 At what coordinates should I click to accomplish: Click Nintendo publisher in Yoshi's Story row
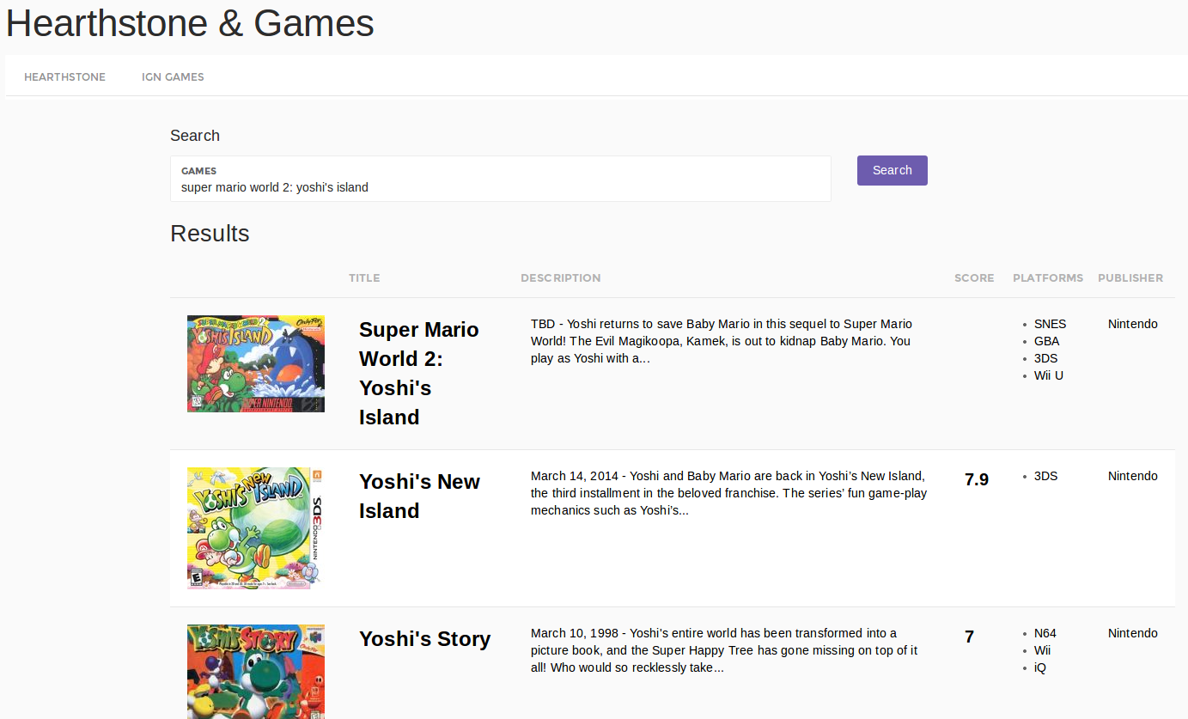click(1133, 633)
